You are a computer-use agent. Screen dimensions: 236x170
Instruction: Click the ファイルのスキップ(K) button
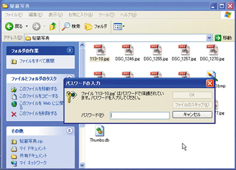point(192,105)
